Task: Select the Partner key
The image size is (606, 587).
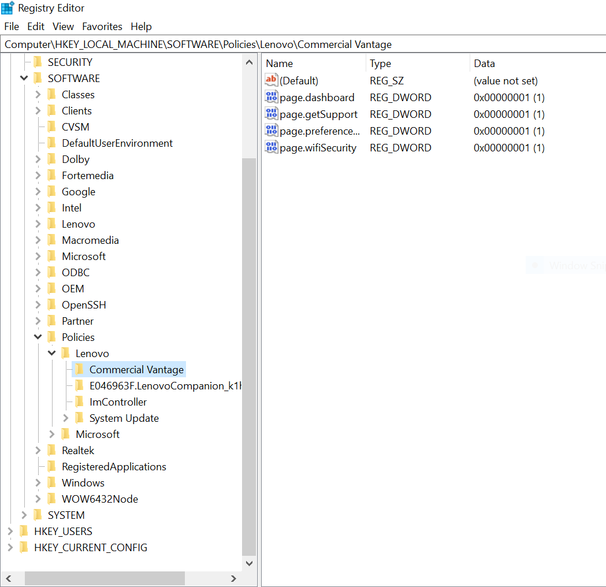Action: [x=77, y=321]
